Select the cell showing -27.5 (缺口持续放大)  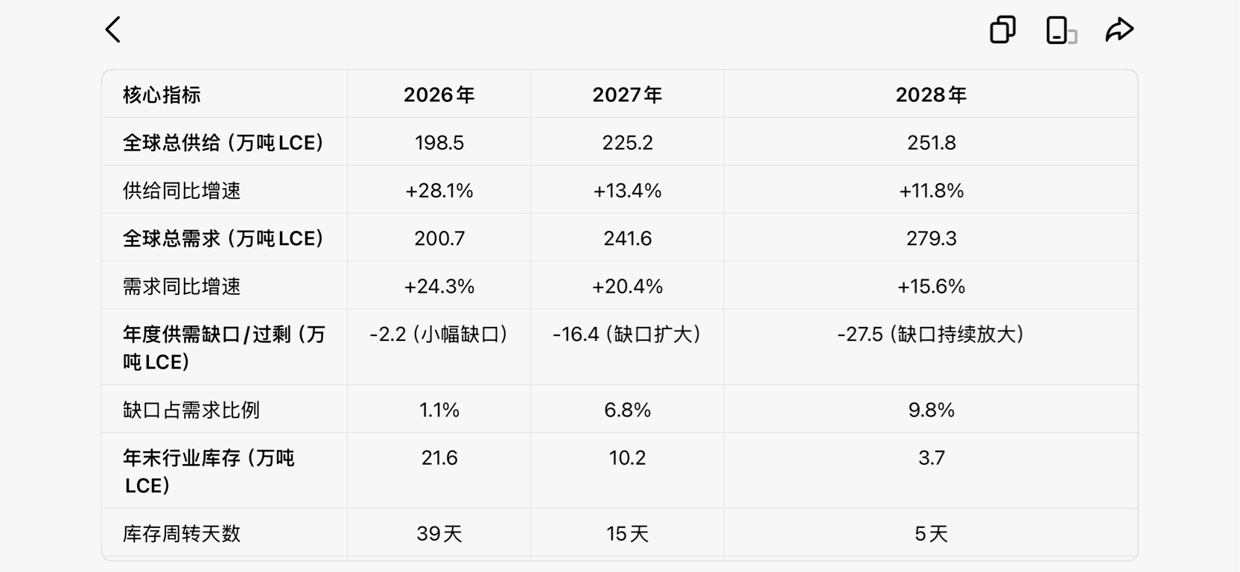coord(931,334)
